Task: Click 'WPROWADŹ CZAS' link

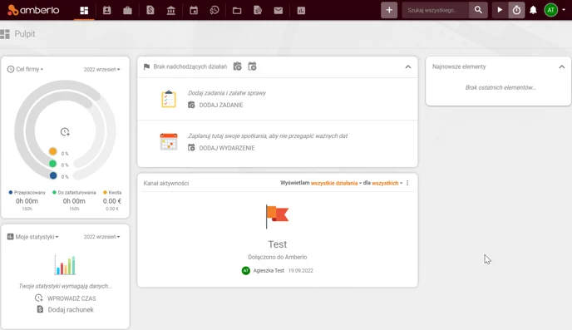Action: point(66,298)
